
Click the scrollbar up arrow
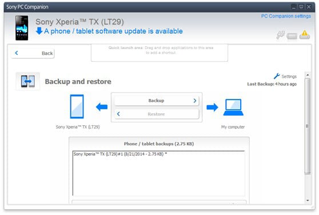coord(308,75)
